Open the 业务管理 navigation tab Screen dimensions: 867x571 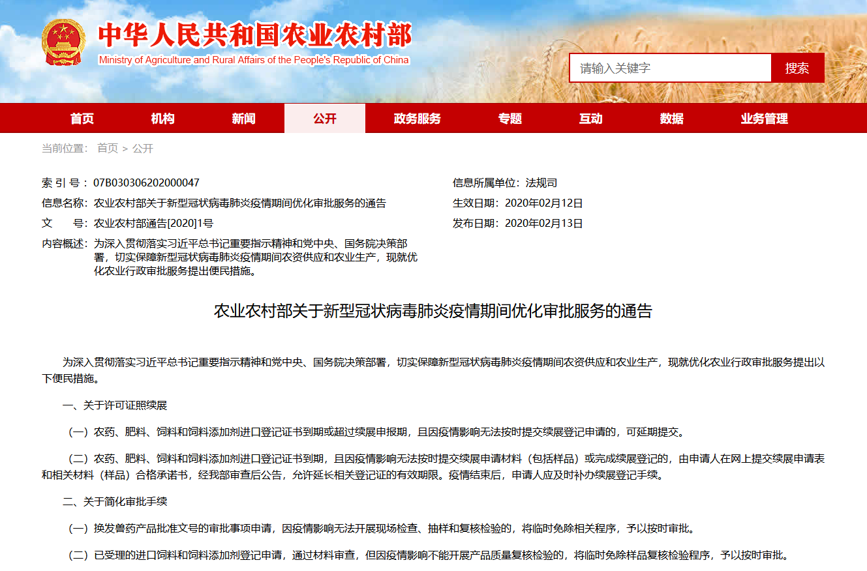click(x=765, y=118)
